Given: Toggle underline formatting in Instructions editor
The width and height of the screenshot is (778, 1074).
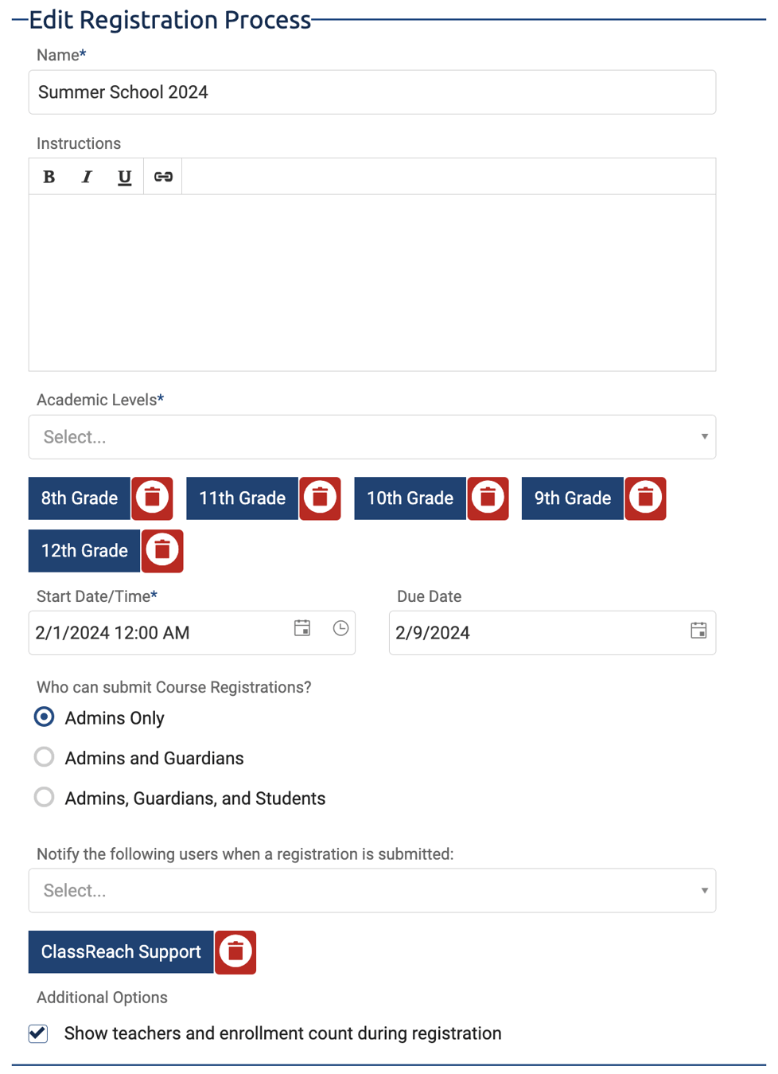Looking at the screenshot, I should click(124, 177).
